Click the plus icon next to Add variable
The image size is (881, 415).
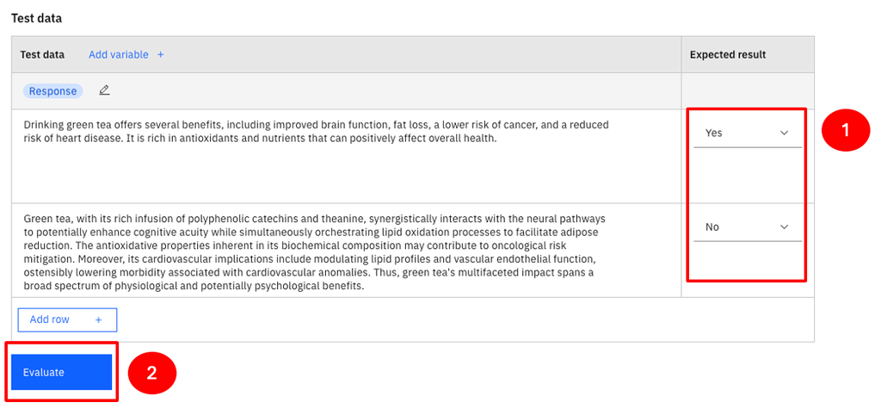(161, 55)
